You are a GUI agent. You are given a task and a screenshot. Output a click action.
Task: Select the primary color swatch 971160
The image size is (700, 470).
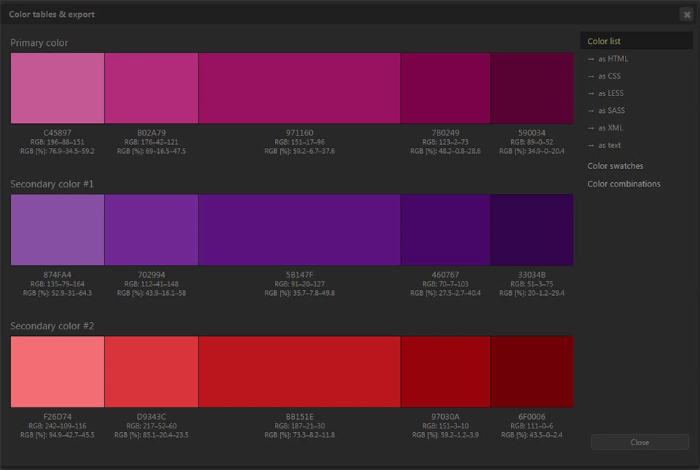tap(299, 88)
